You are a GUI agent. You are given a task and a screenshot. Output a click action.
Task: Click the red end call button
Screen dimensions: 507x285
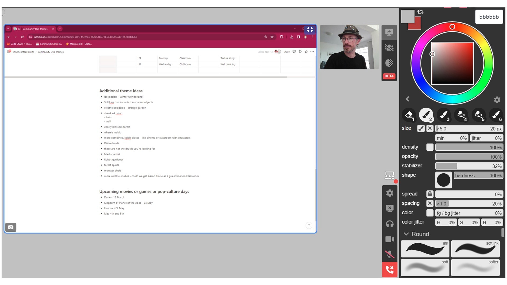[389, 269]
